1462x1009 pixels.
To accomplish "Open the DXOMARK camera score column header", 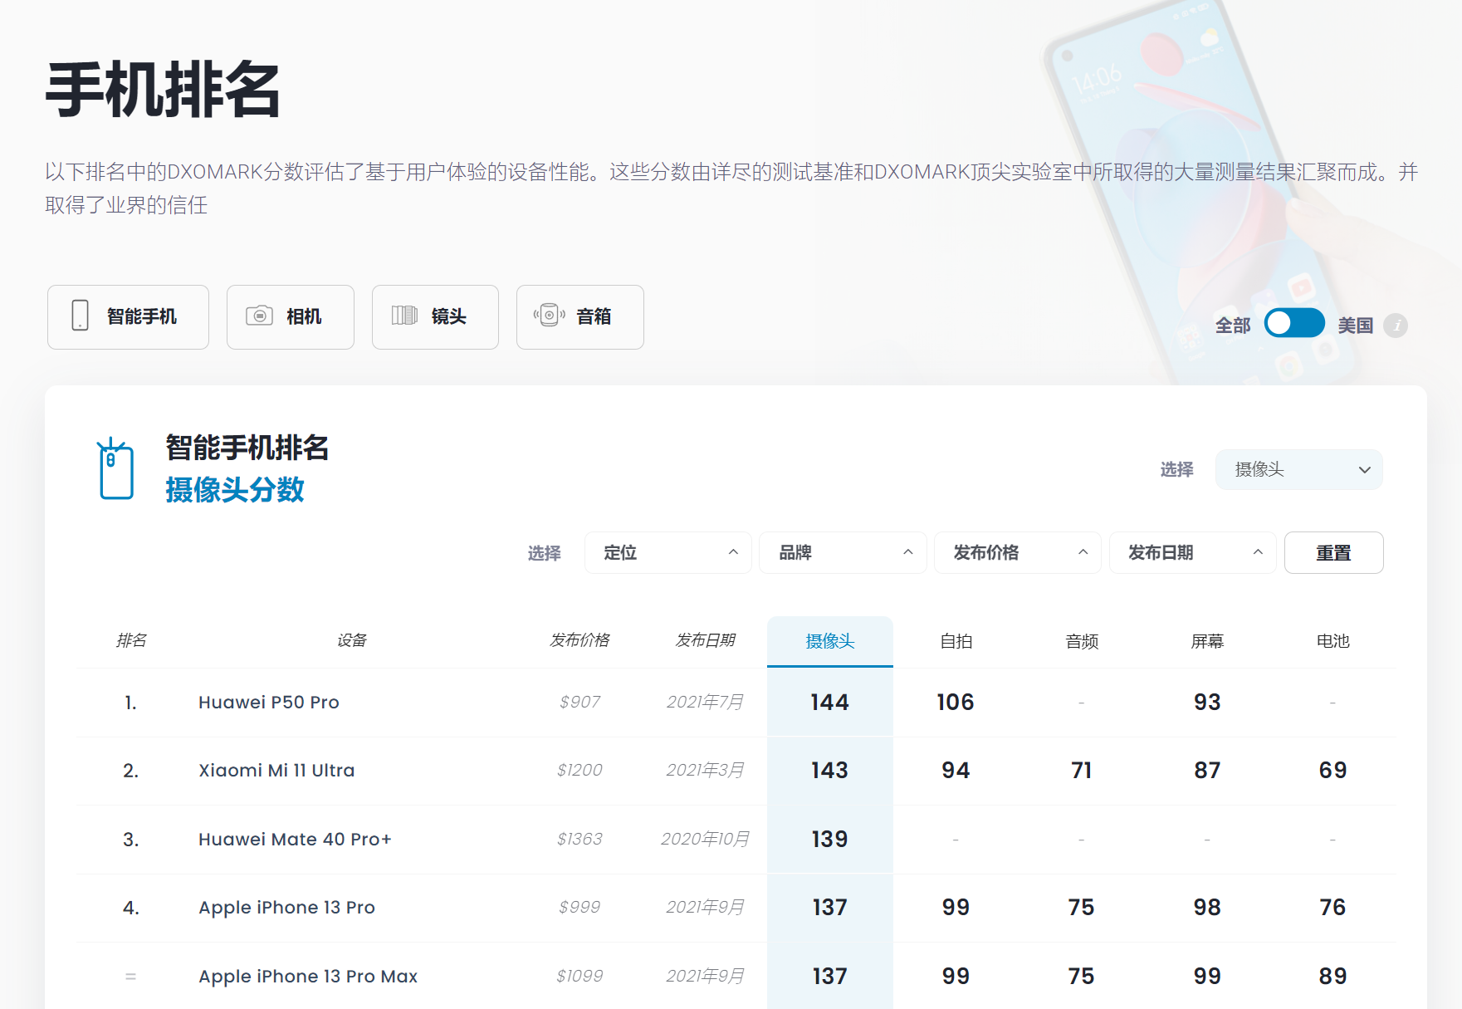I will (829, 640).
